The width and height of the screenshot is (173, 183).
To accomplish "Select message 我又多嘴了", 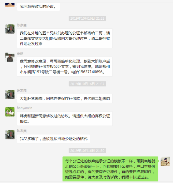I will point(53,139).
